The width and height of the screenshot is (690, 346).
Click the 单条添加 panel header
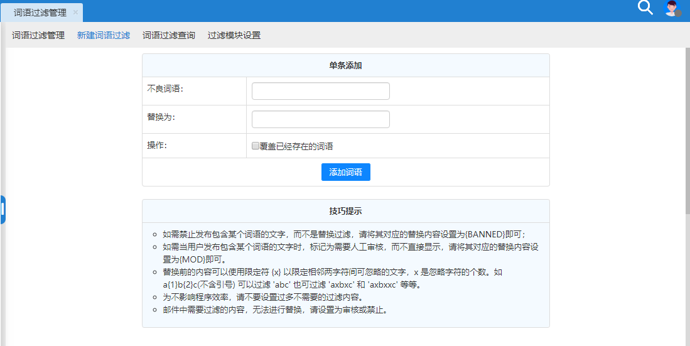pyautogui.click(x=345, y=65)
